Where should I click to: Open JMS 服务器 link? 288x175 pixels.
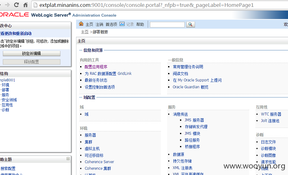click(194, 120)
